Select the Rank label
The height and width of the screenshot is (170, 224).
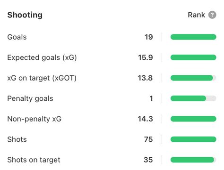coord(197,15)
